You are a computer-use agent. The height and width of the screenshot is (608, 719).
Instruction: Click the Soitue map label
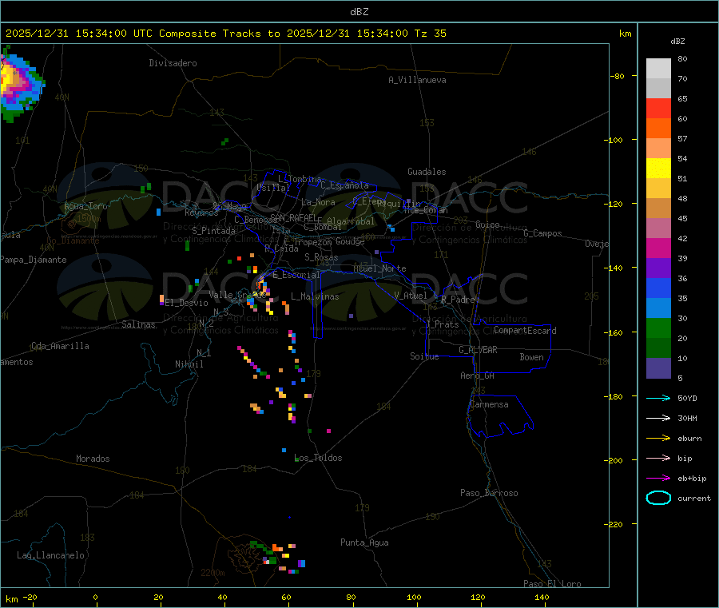click(424, 356)
